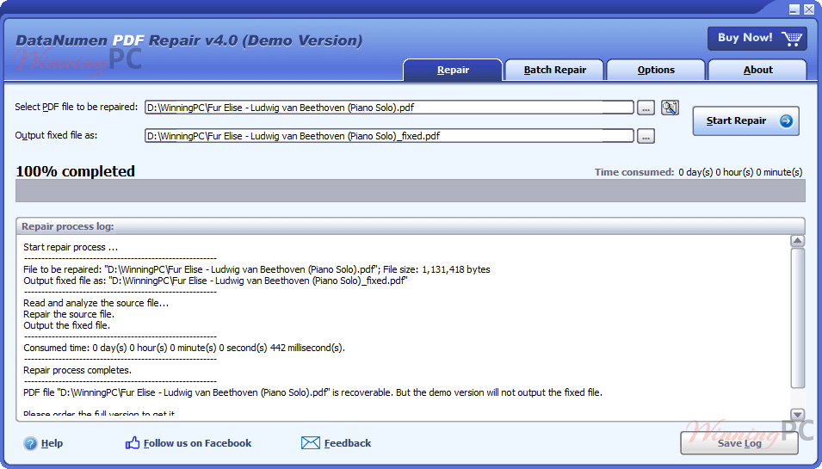Click the PDF file to be repaired field

coord(389,108)
